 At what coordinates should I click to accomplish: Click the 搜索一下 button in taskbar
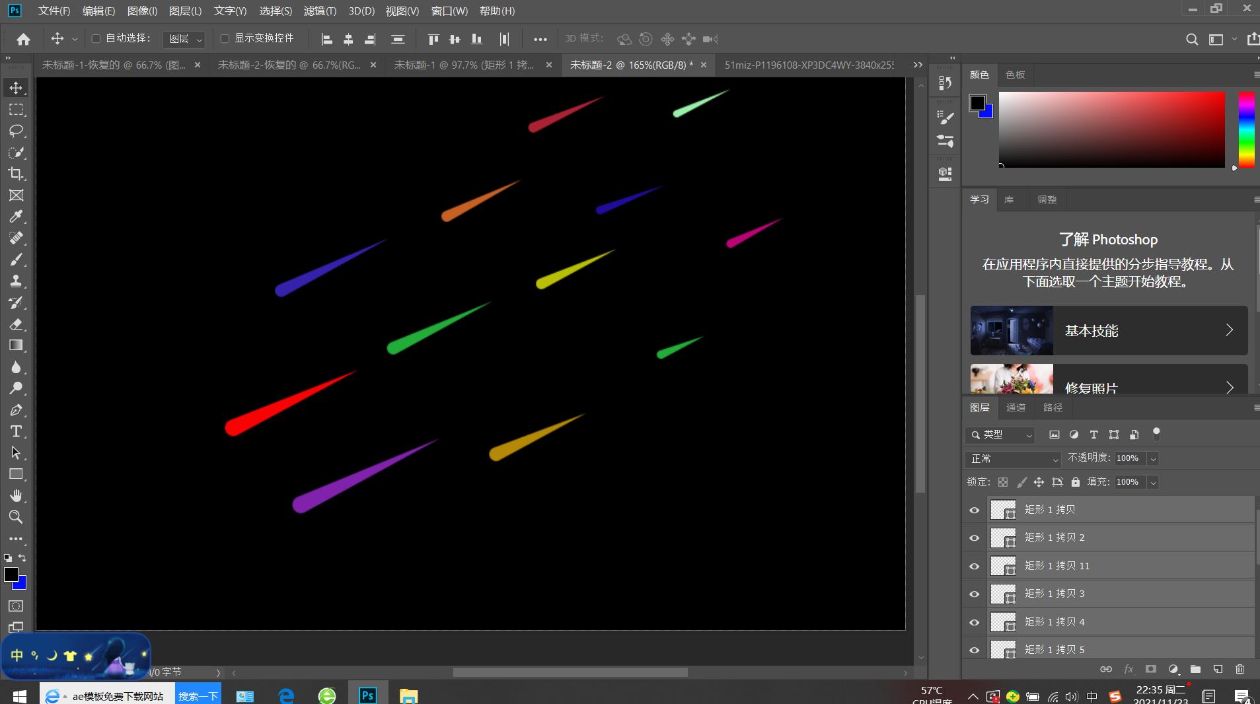click(x=198, y=696)
